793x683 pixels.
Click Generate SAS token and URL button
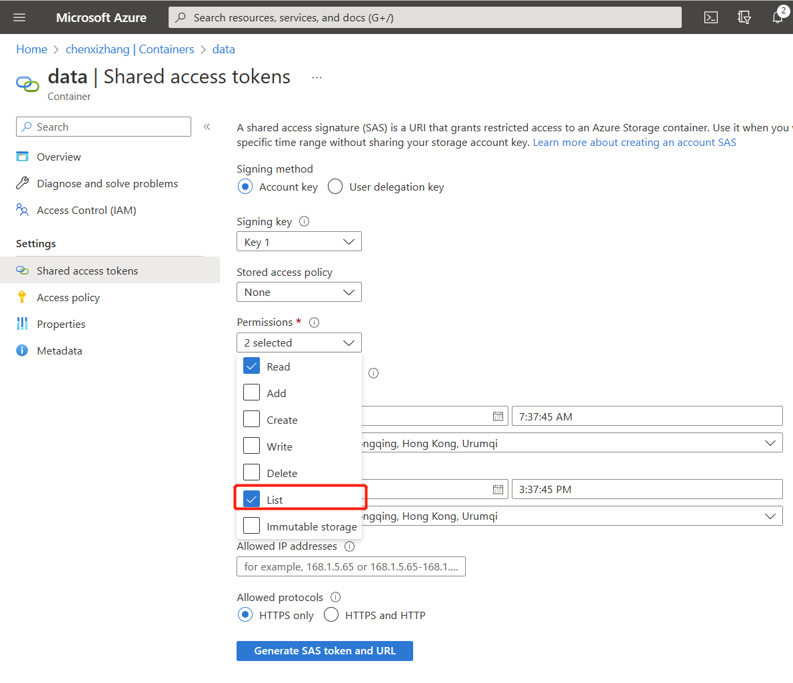tap(325, 650)
